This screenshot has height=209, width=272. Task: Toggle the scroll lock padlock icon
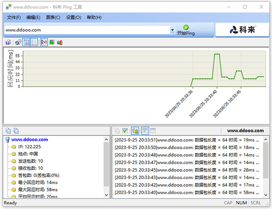point(135,131)
